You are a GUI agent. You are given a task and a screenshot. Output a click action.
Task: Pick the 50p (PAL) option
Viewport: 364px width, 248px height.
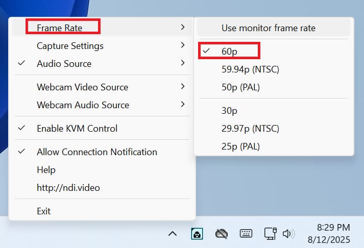(240, 87)
